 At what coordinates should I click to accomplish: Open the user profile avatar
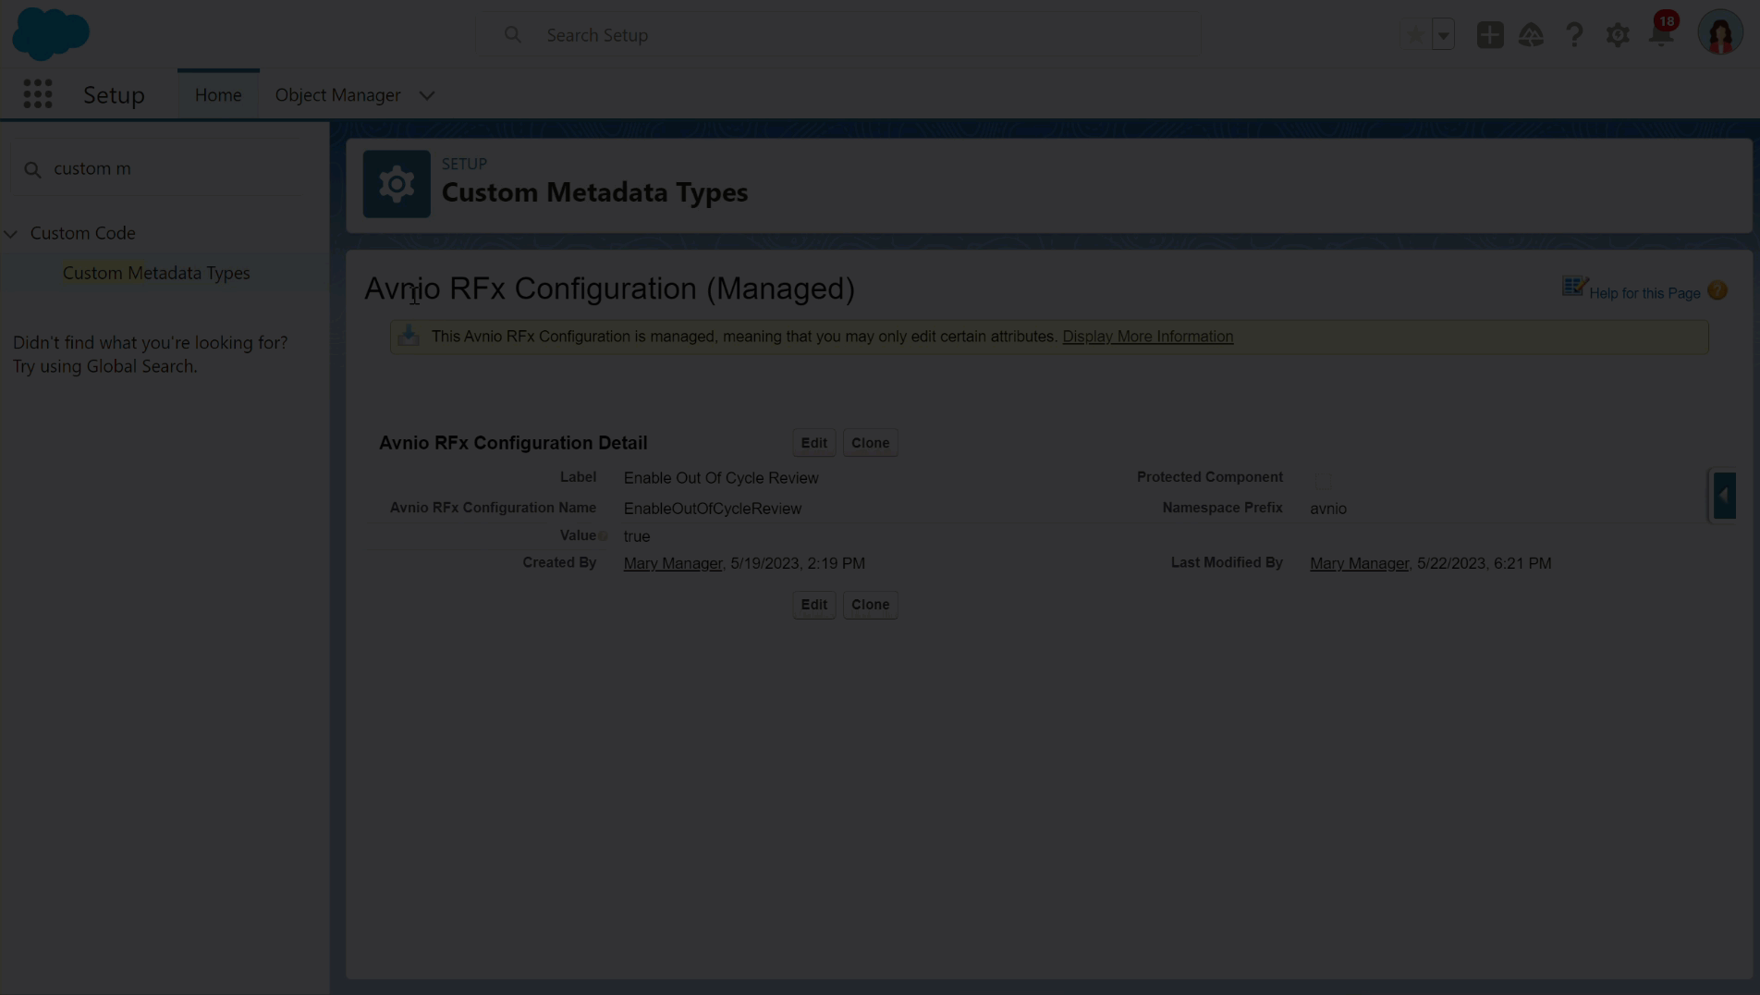point(1719,34)
